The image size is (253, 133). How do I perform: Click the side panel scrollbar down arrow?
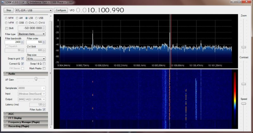tap(51, 127)
